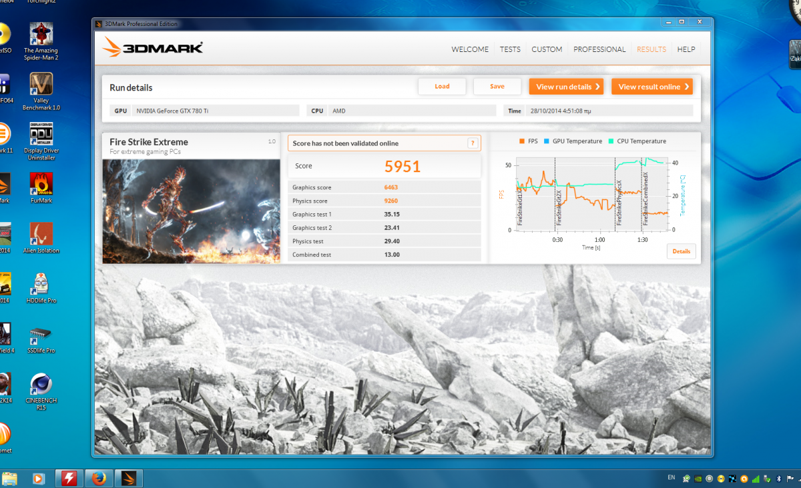Click the Fire Strike Extreme thumbnail image
The width and height of the screenshot is (801, 488).
pyautogui.click(x=191, y=211)
